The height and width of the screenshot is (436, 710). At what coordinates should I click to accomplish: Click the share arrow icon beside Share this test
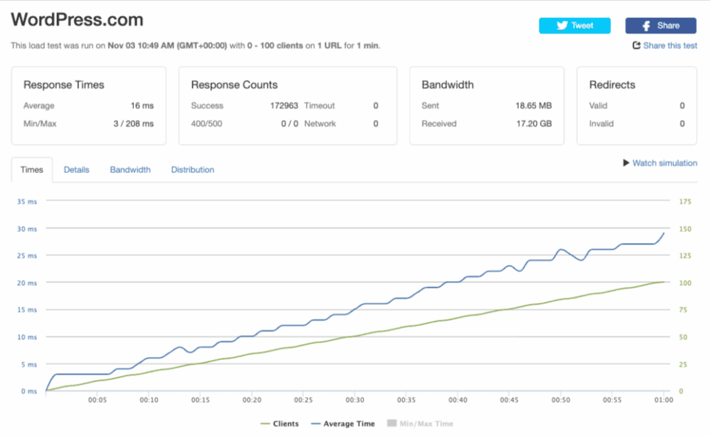point(637,46)
